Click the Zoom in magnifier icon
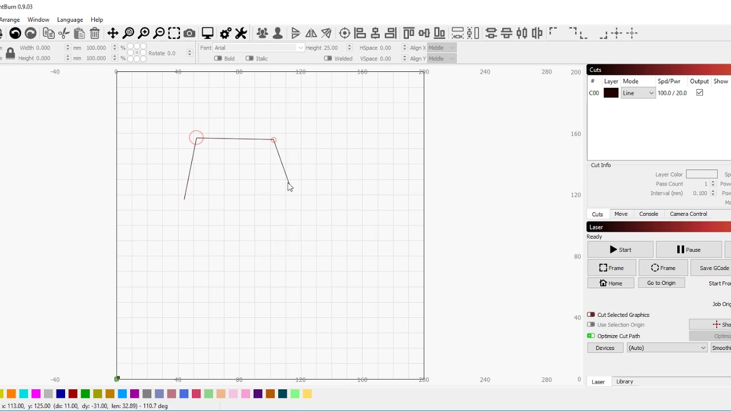This screenshot has height=411, width=731. click(144, 34)
